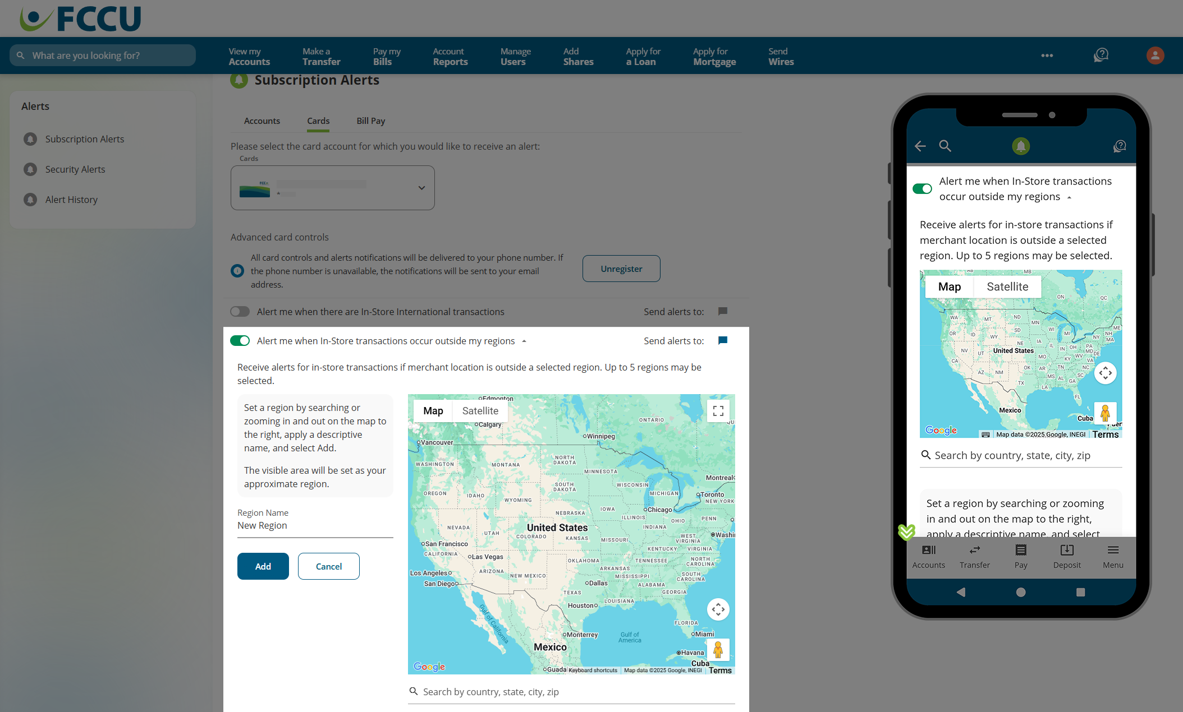Open the help chat icon in top navigation
This screenshot has width=1183, height=712.
coord(1101,55)
